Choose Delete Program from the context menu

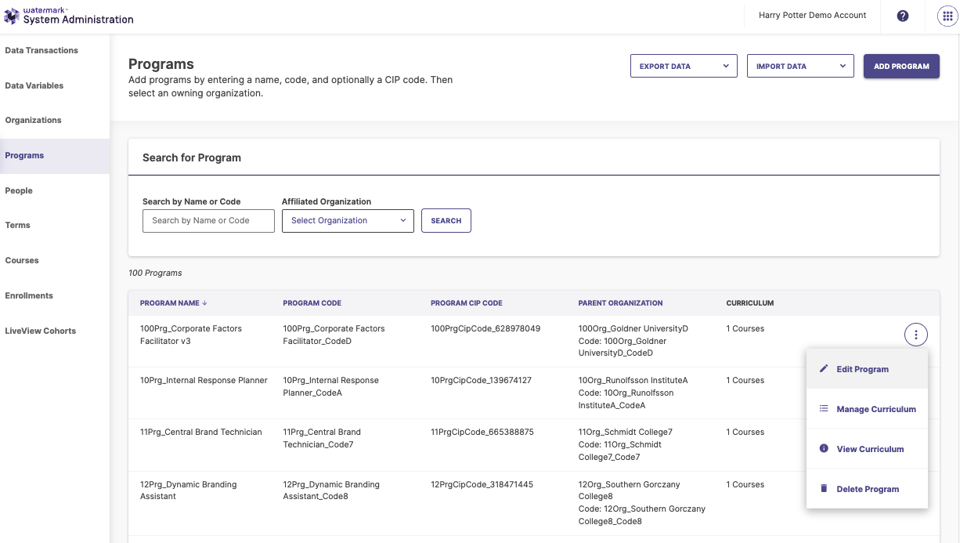(x=867, y=489)
